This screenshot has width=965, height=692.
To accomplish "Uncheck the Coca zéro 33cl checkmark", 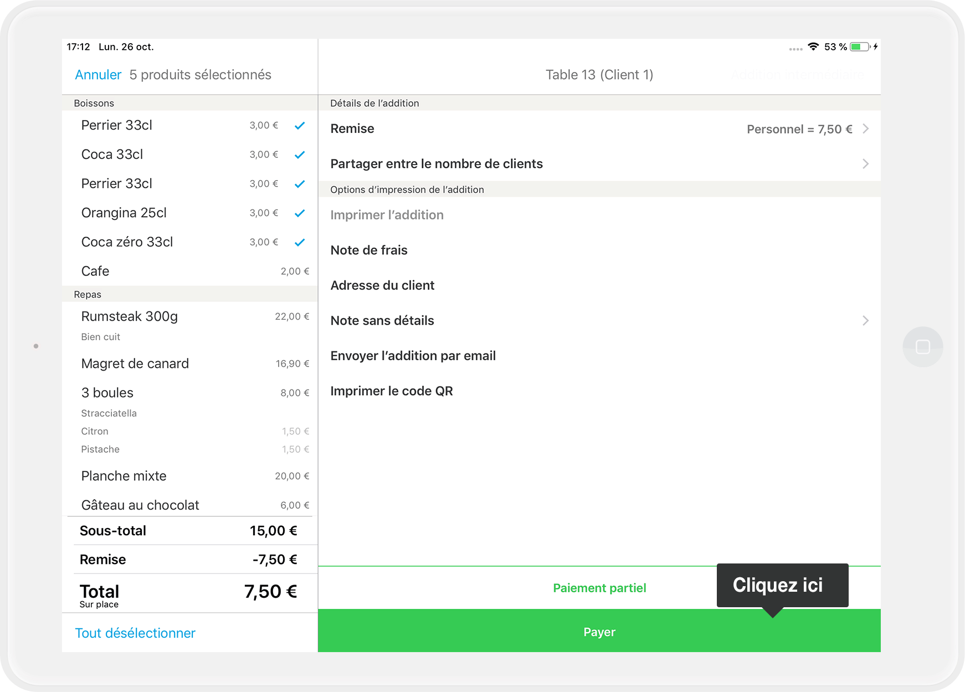I will click(300, 242).
